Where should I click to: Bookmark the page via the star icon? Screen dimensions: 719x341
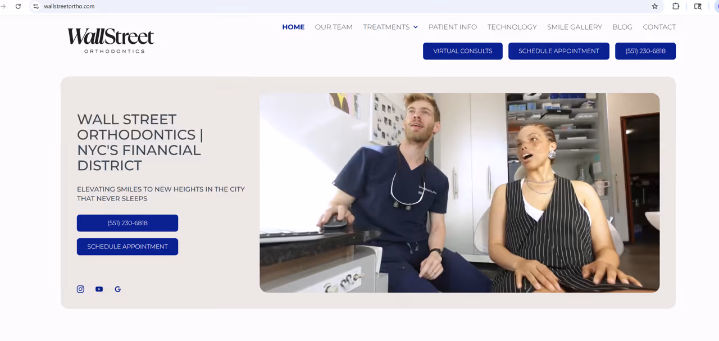pyautogui.click(x=654, y=6)
